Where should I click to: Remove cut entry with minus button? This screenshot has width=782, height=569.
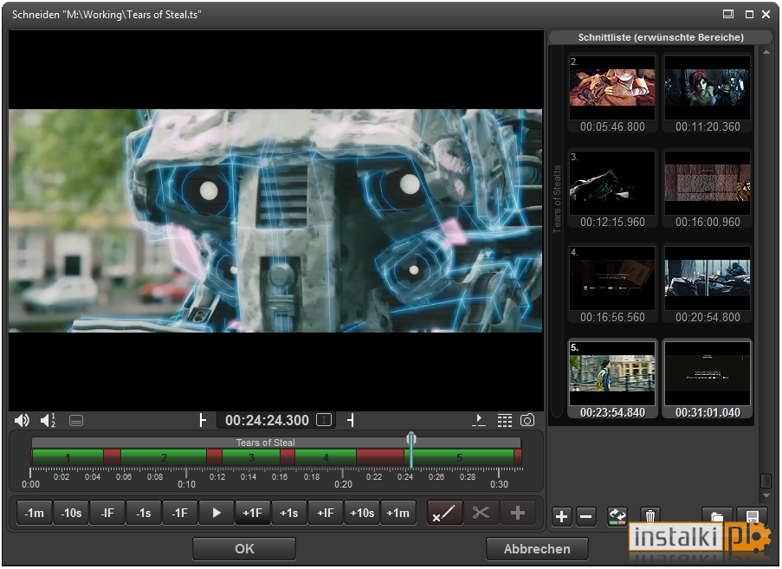click(x=586, y=517)
